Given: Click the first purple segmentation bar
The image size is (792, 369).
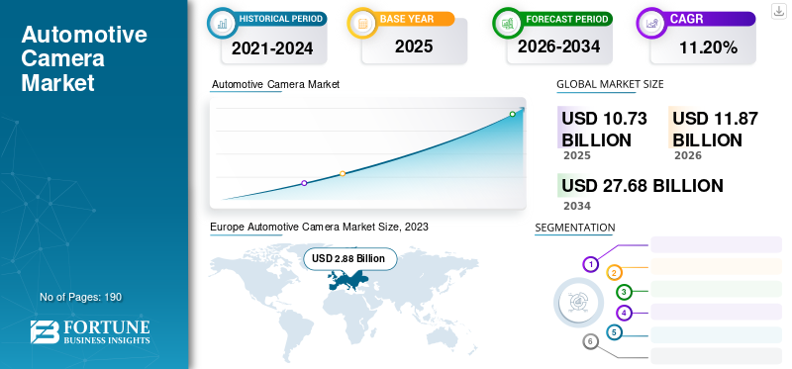Looking at the screenshot, I should click(x=716, y=244).
